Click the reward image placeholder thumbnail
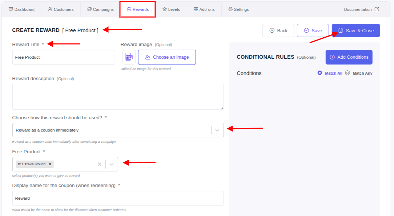Image resolution: width=394 pixels, height=216 pixels. (129, 57)
